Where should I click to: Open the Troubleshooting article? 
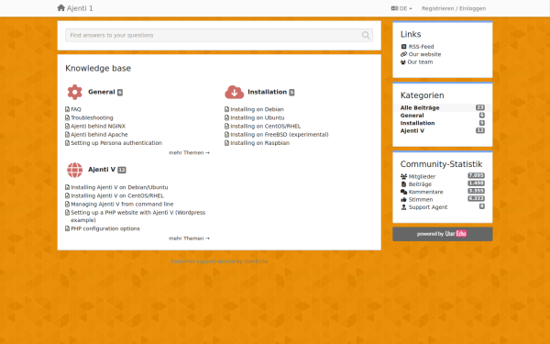click(x=92, y=117)
